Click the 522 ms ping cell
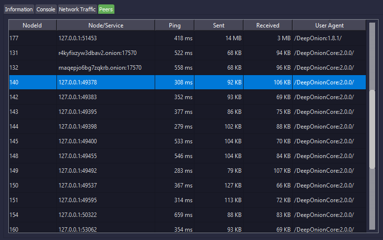Screen dimensions: 383x240 tap(175, 53)
